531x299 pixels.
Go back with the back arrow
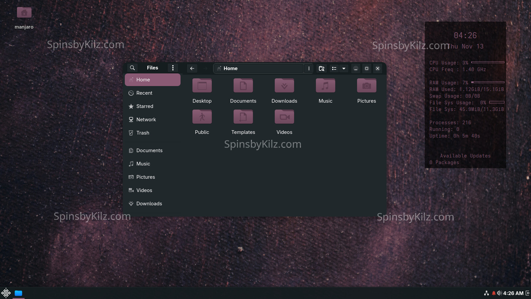tap(192, 68)
